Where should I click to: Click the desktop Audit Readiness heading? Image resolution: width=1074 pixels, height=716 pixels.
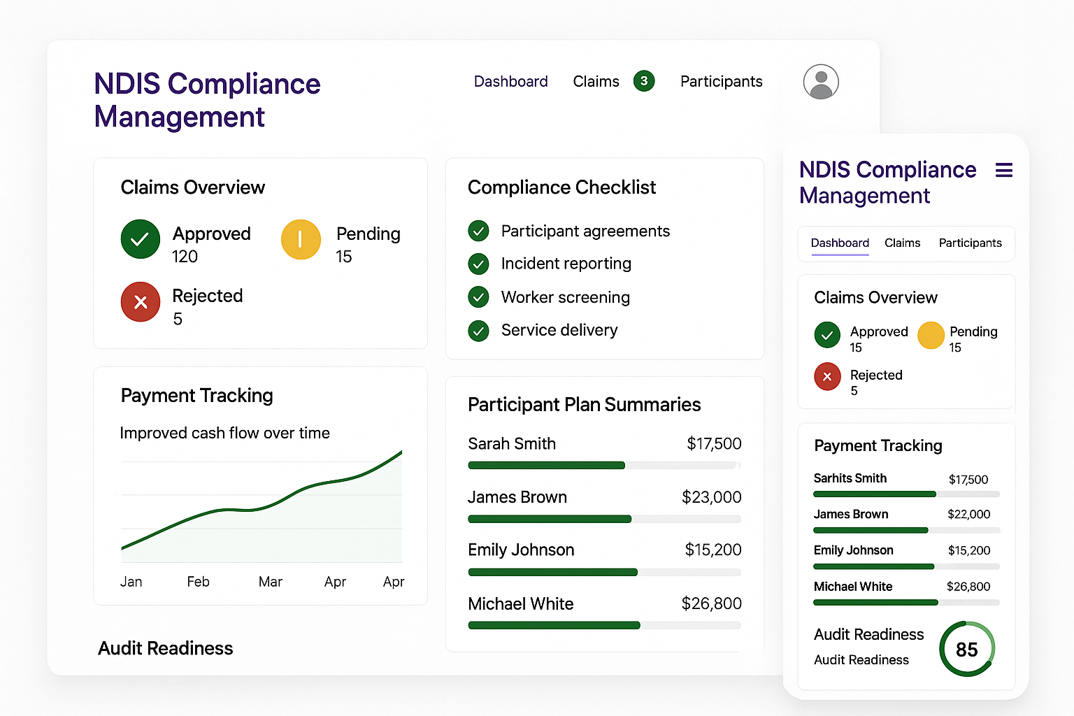165,648
